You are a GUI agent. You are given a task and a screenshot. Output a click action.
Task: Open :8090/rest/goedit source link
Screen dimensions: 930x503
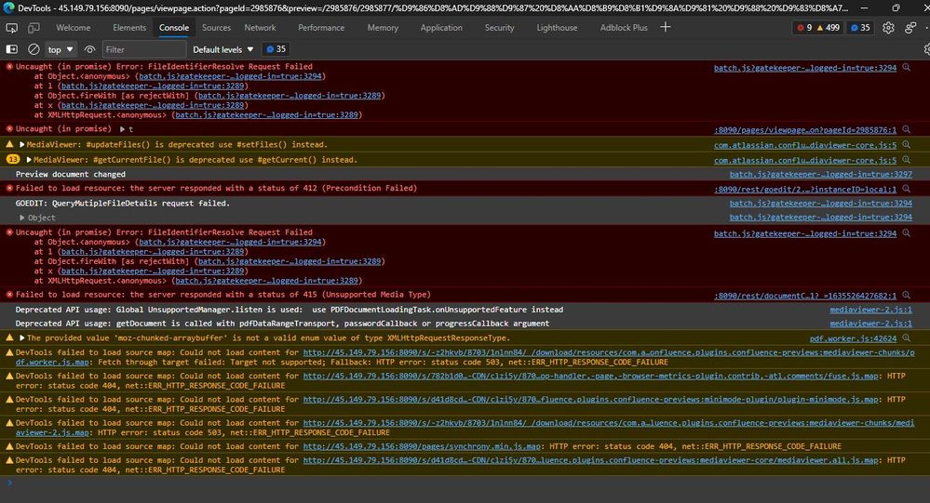point(805,190)
